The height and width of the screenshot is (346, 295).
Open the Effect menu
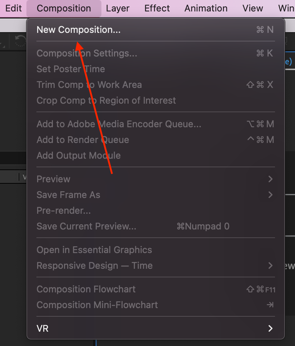tap(157, 8)
